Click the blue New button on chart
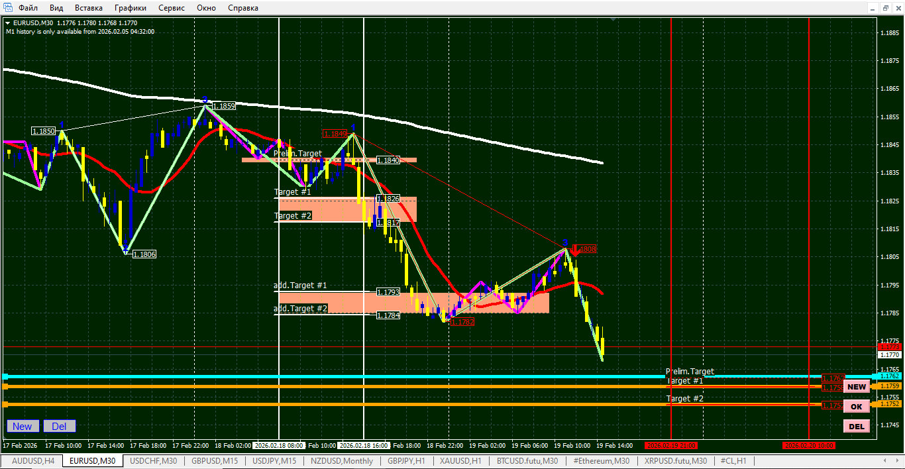Screen dimensions: 905x469 click(x=23, y=426)
